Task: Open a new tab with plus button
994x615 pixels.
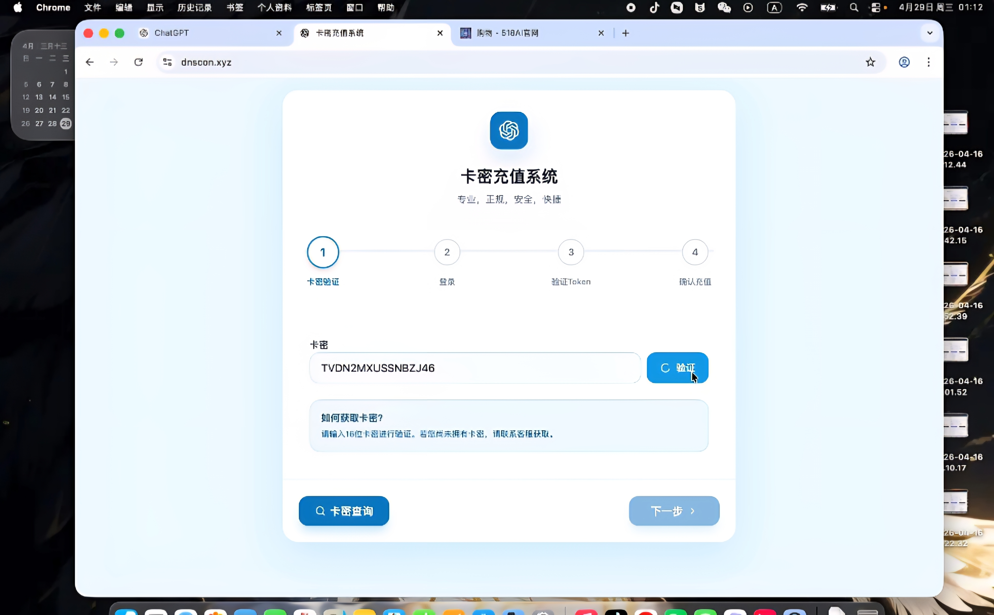Action: tap(626, 33)
